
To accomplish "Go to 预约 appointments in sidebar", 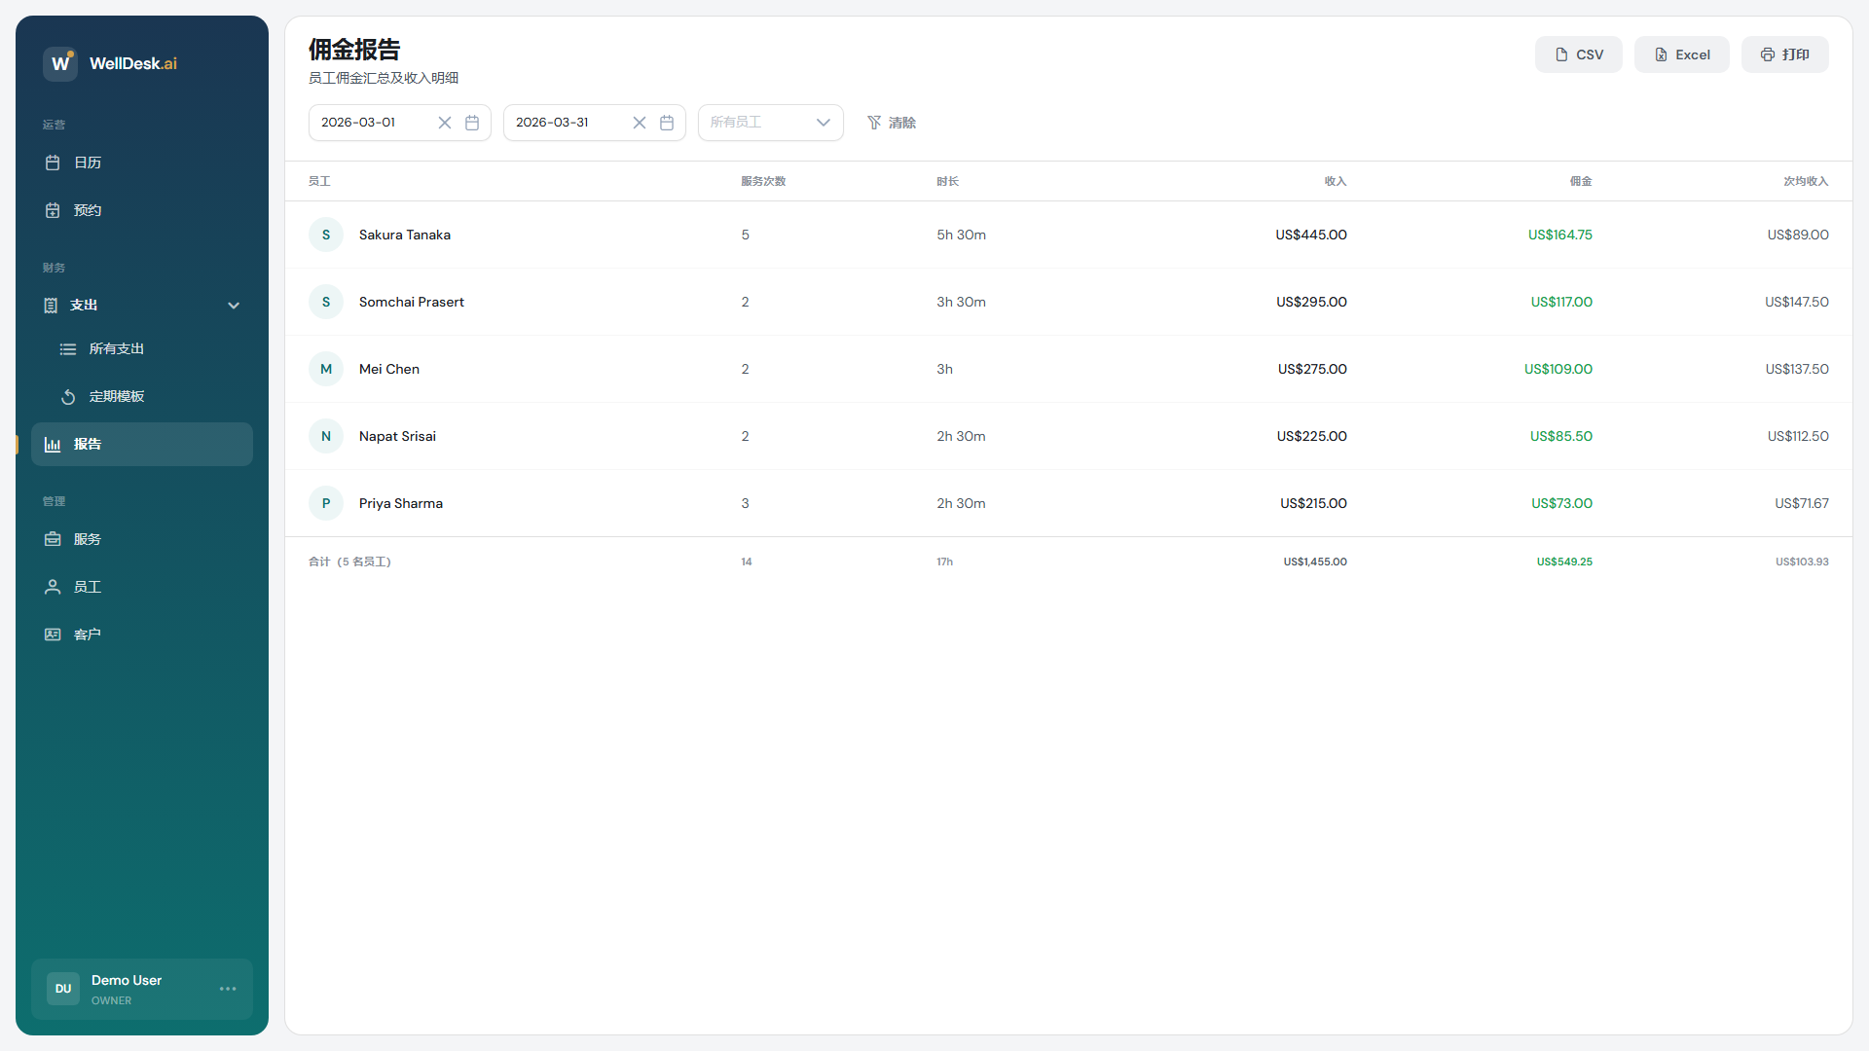I will [x=88, y=210].
